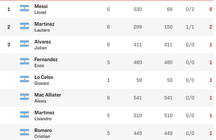
Task: Click the rank number 3 cell
Action: click(9, 45)
